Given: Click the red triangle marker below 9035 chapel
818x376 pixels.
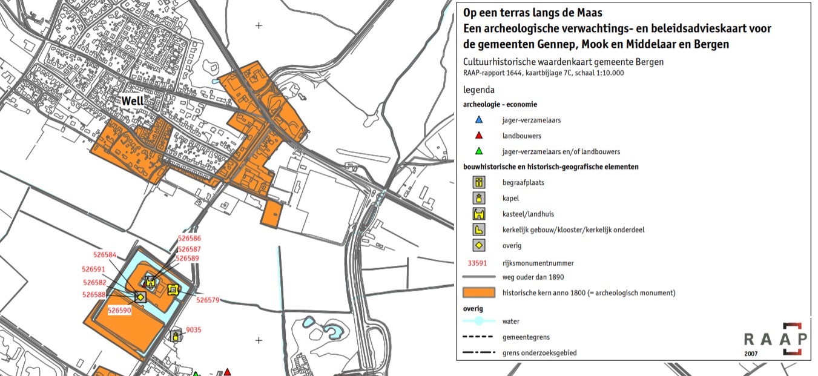Looking at the screenshot, I should (x=227, y=372).
